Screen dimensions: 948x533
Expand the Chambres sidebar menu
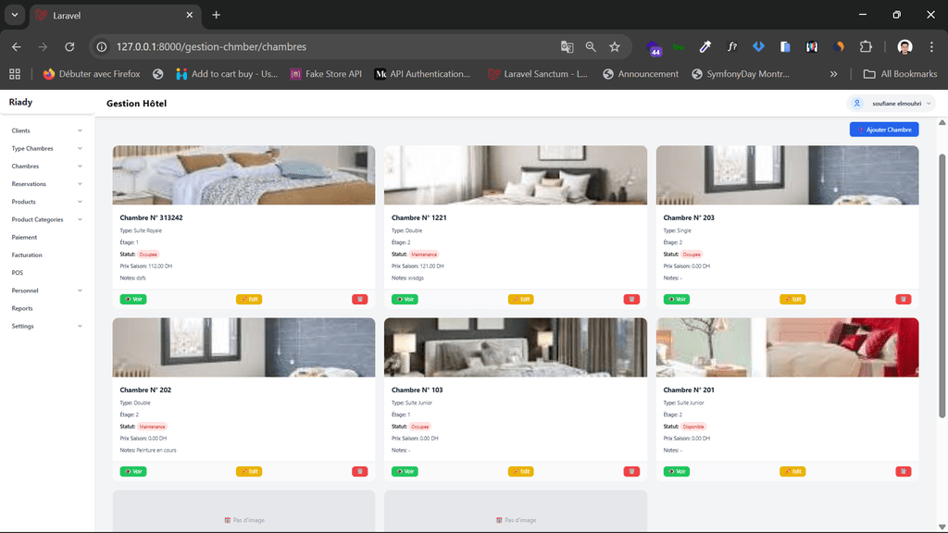(46, 167)
